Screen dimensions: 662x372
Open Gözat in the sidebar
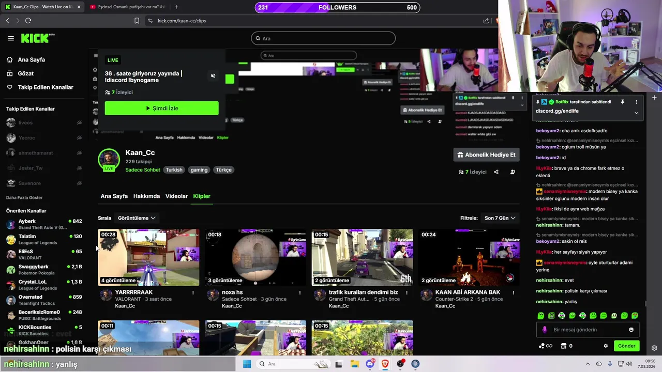pos(26,73)
